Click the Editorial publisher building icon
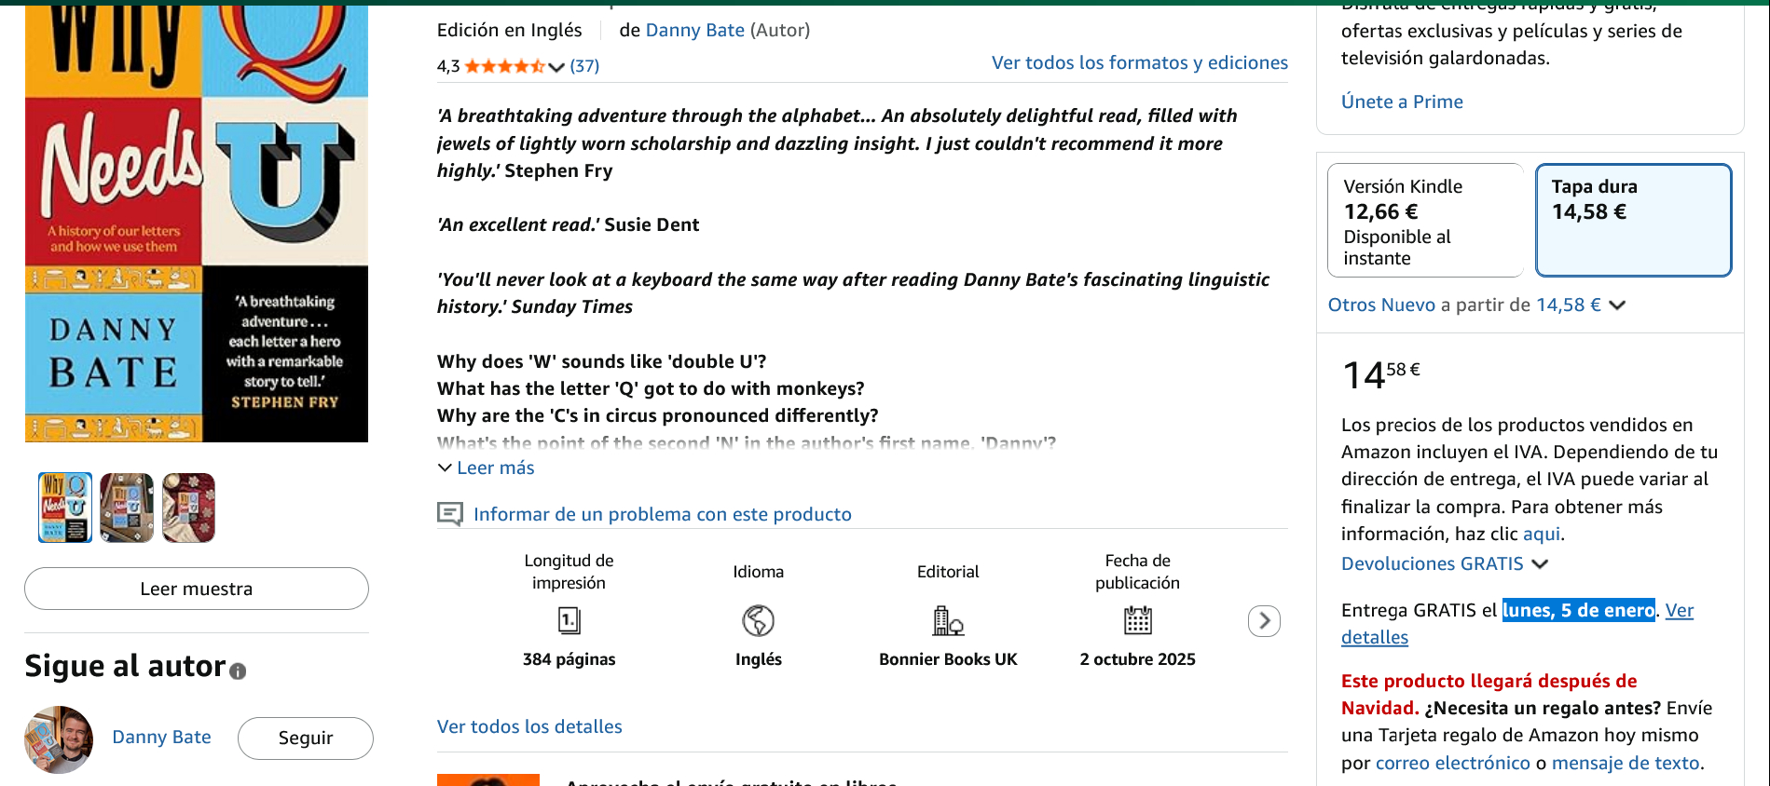1770x786 pixels. click(x=948, y=620)
